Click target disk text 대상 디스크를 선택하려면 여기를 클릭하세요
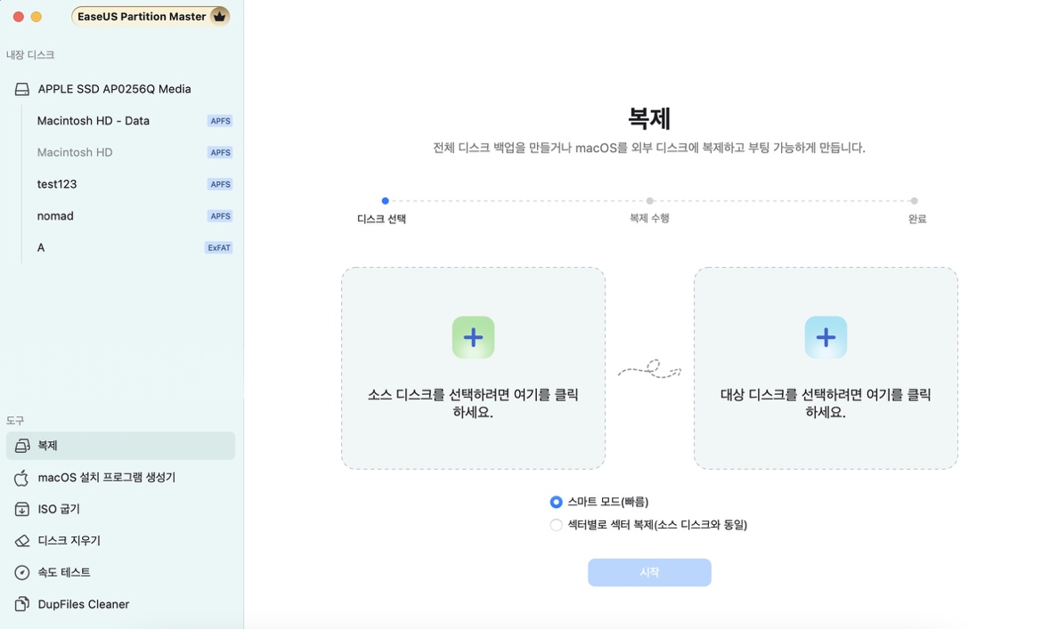 [x=826, y=404]
